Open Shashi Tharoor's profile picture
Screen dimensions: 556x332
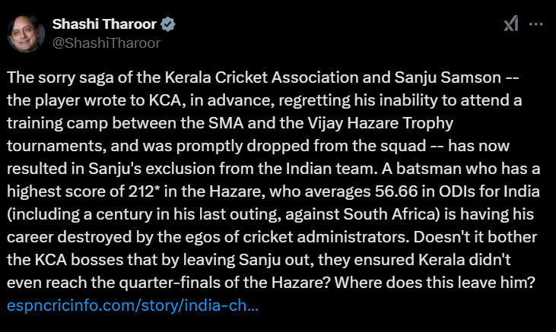(26, 33)
